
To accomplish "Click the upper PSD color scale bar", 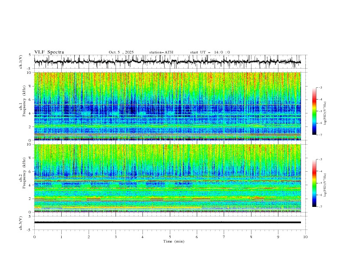I will tap(314, 111).
